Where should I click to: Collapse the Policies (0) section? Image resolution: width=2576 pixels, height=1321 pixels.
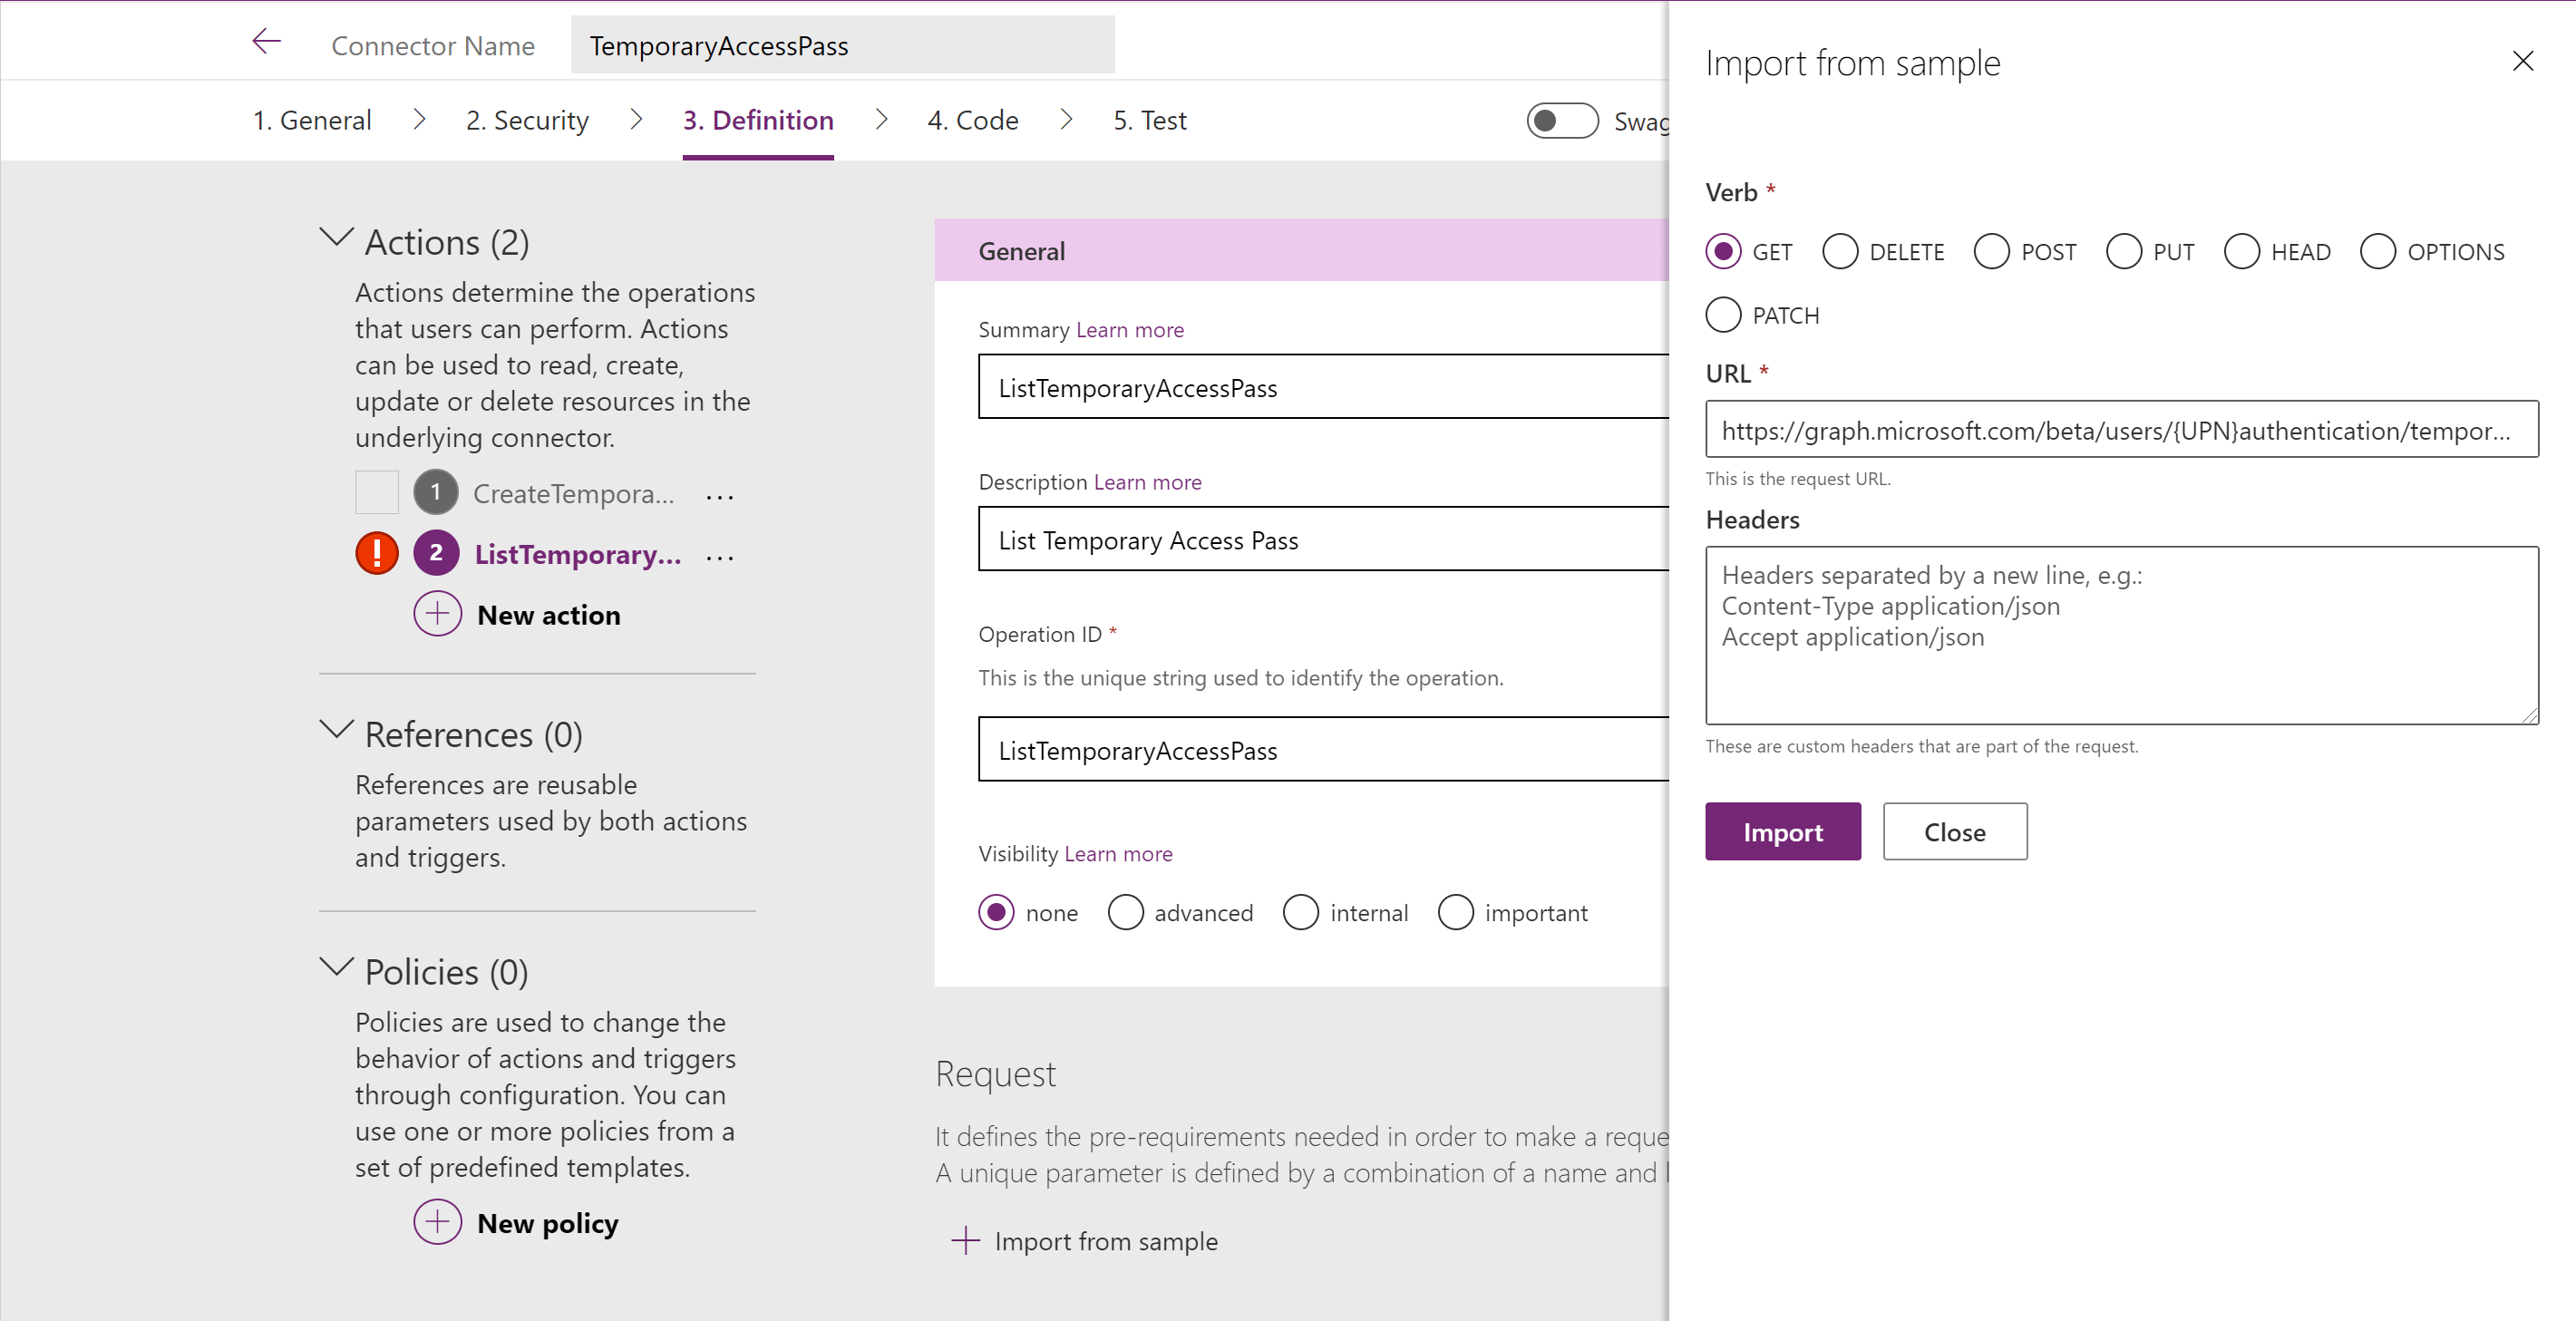tap(336, 968)
